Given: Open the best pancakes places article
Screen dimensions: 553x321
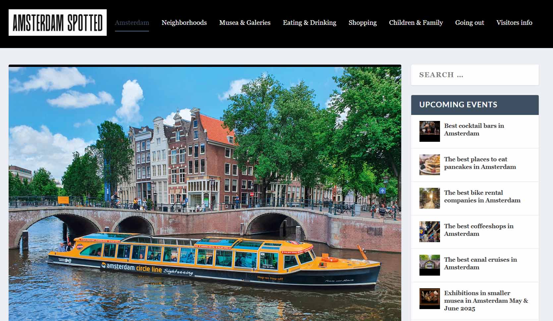Looking at the screenshot, I should click(x=479, y=163).
